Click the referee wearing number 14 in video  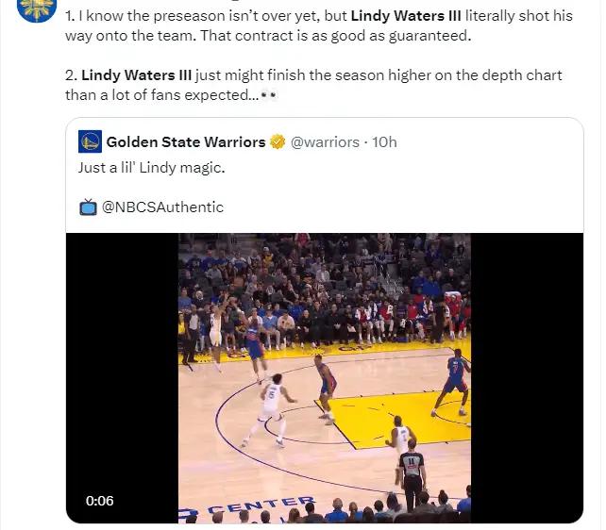point(412,474)
